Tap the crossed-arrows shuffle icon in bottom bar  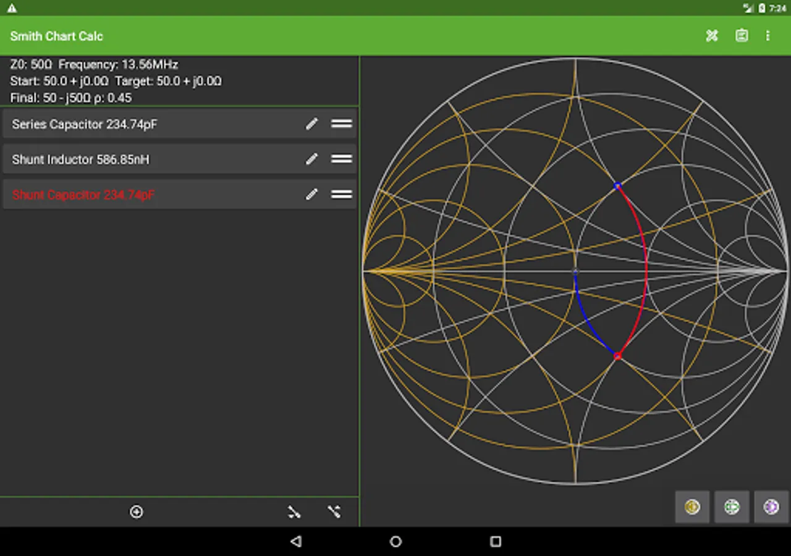tap(334, 512)
